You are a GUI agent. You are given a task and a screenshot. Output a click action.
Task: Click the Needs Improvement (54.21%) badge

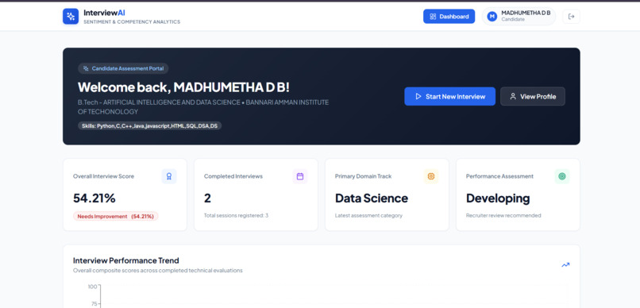pyautogui.click(x=115, y=216)
